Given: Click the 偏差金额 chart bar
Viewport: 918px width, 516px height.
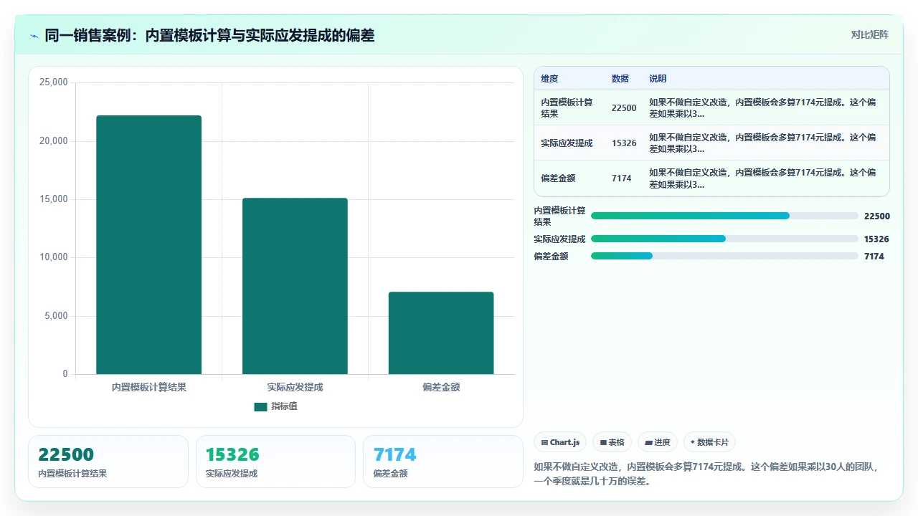Looking at the screenshot, I should [x=441, y=333].
